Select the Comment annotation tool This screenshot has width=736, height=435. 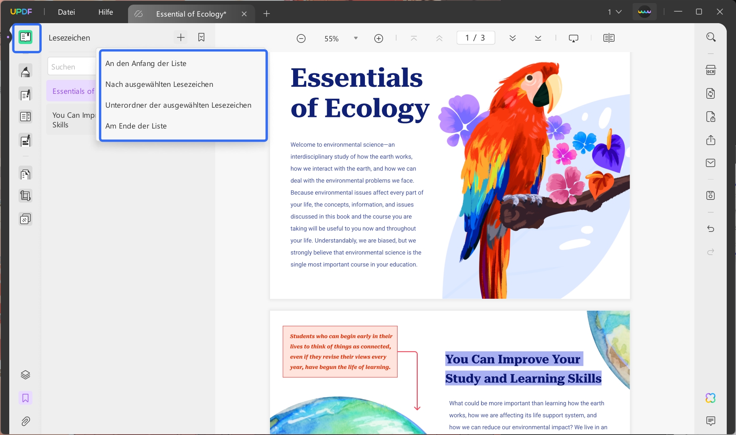coord(25,71)
